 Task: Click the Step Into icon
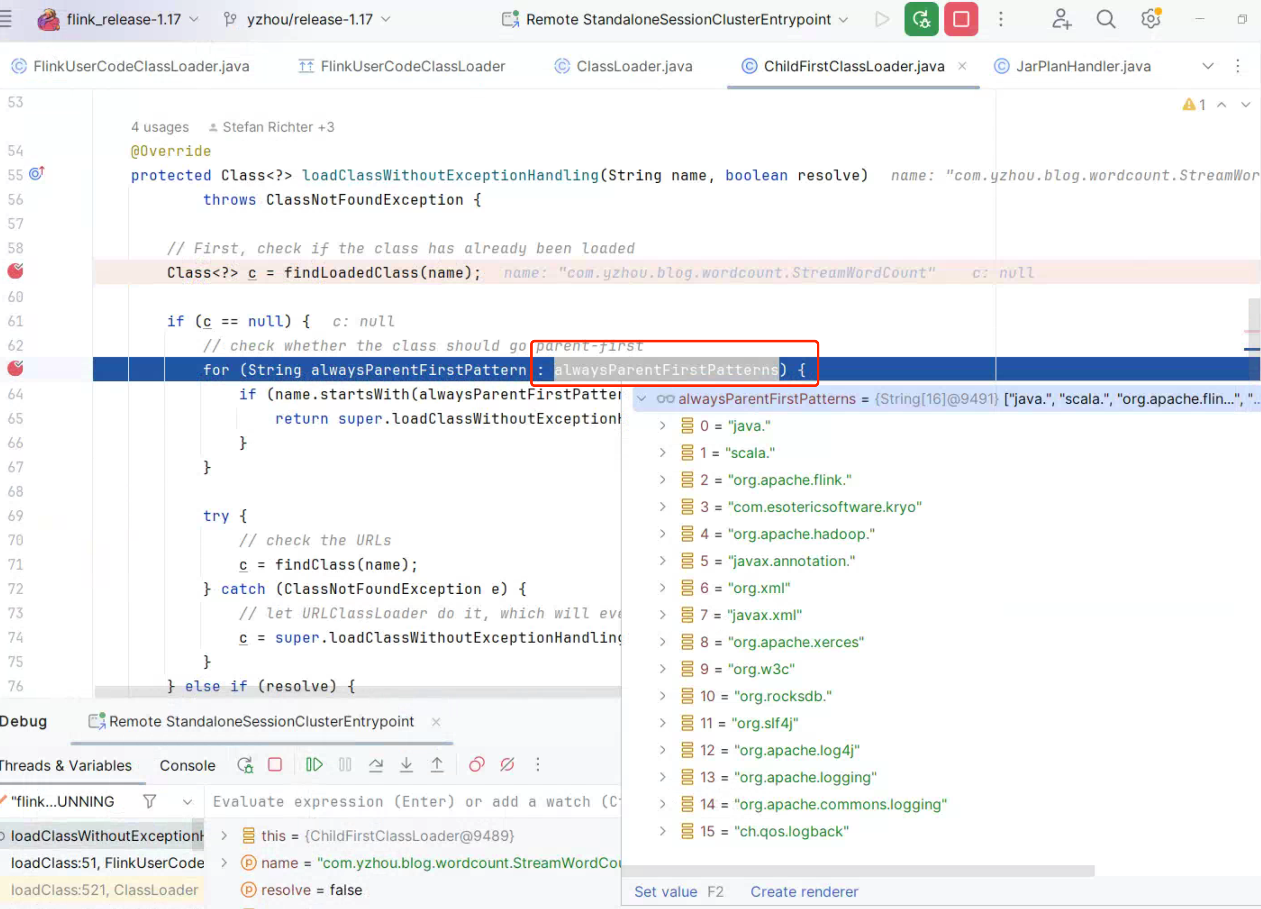click(406, 765)
